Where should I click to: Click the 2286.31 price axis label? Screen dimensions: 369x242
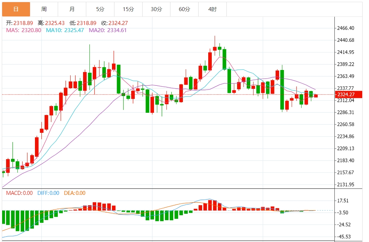coord(345,112)
